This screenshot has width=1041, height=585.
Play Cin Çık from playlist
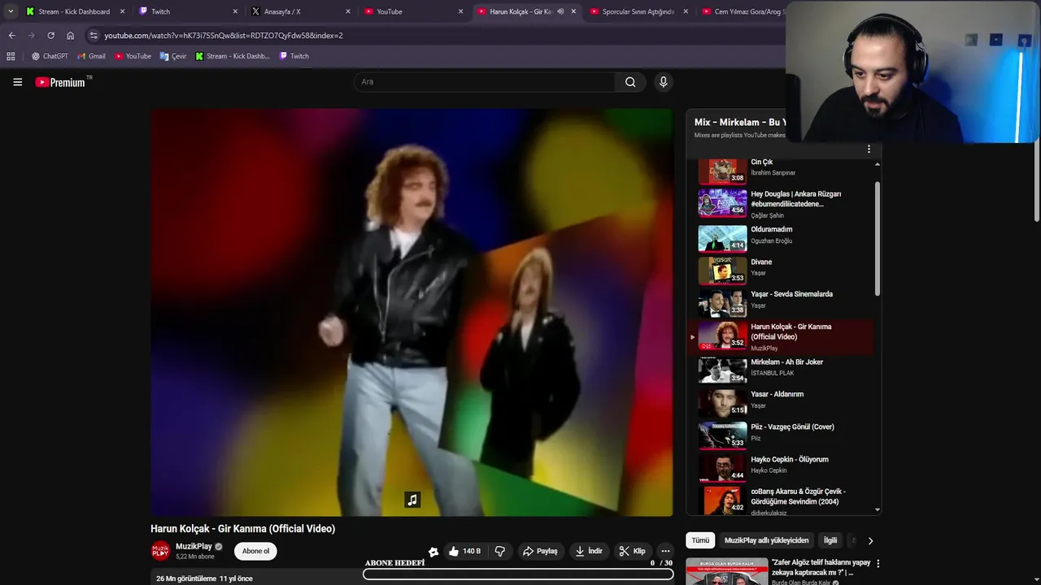(x=785, y=168)
